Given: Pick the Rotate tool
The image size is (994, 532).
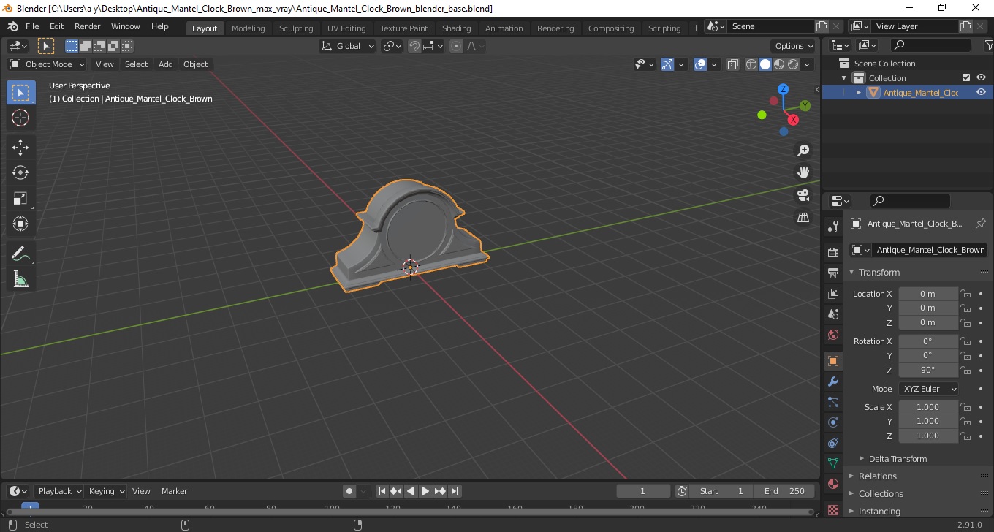Looking at the screenshot, I should coord(20,172).
